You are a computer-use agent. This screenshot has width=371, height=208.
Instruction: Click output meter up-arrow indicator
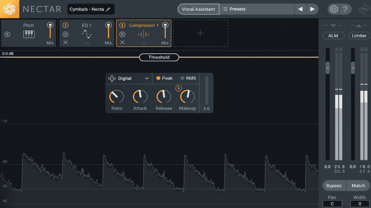tap(358, 26)
